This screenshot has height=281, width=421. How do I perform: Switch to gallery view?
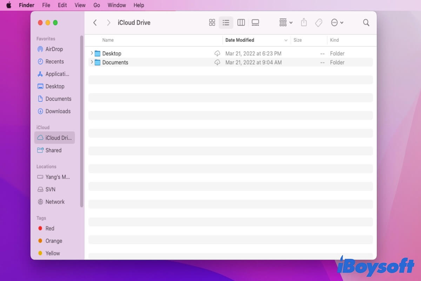click(255, 22)
